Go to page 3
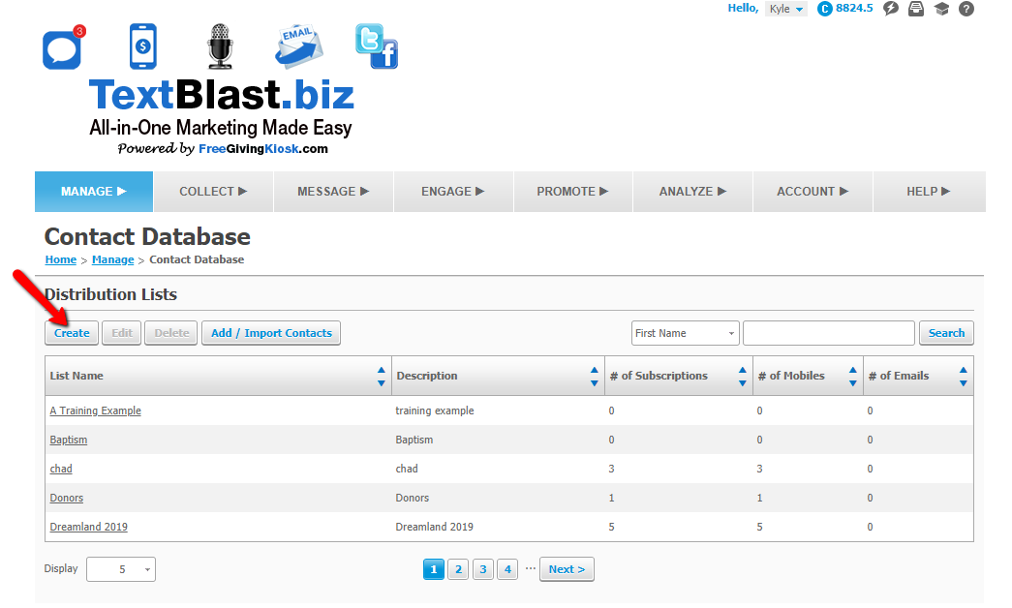The image size is (1012, 608). pos(483,569)
